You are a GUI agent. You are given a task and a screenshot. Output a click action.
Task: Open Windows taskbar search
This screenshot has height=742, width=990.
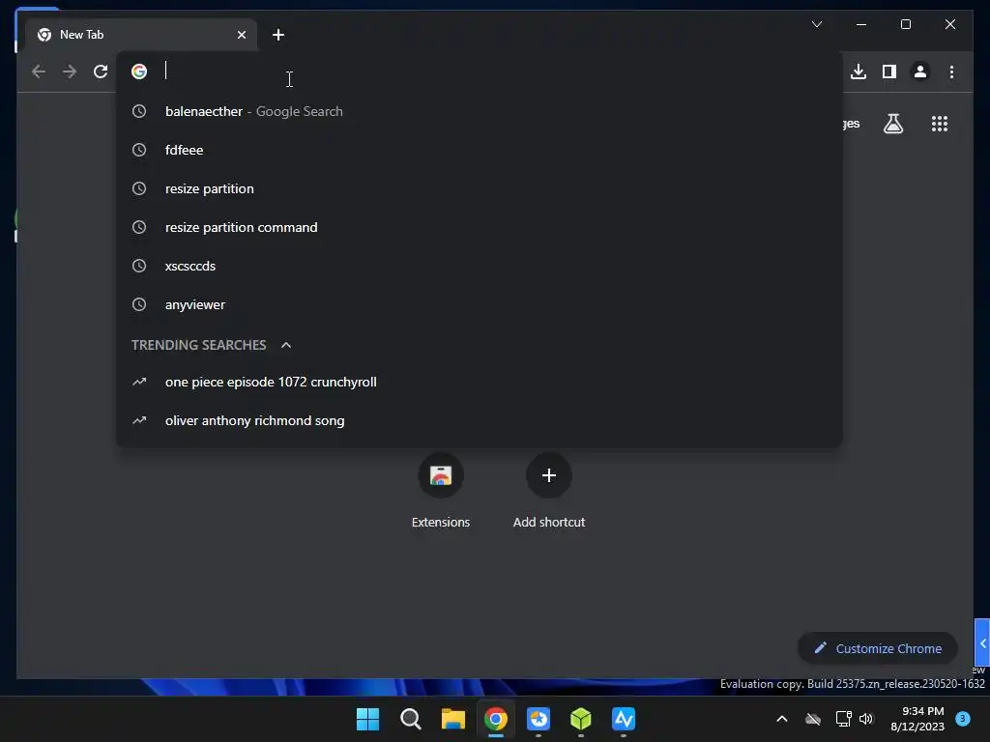coord(410,719)
